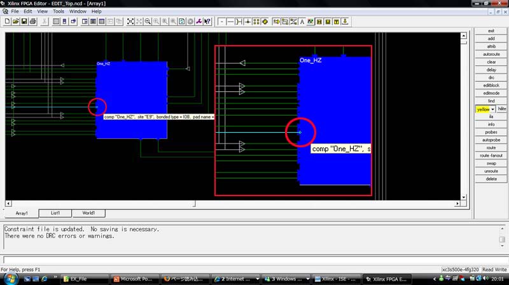Click the Zoom in magnifier icon

point(156,22)
